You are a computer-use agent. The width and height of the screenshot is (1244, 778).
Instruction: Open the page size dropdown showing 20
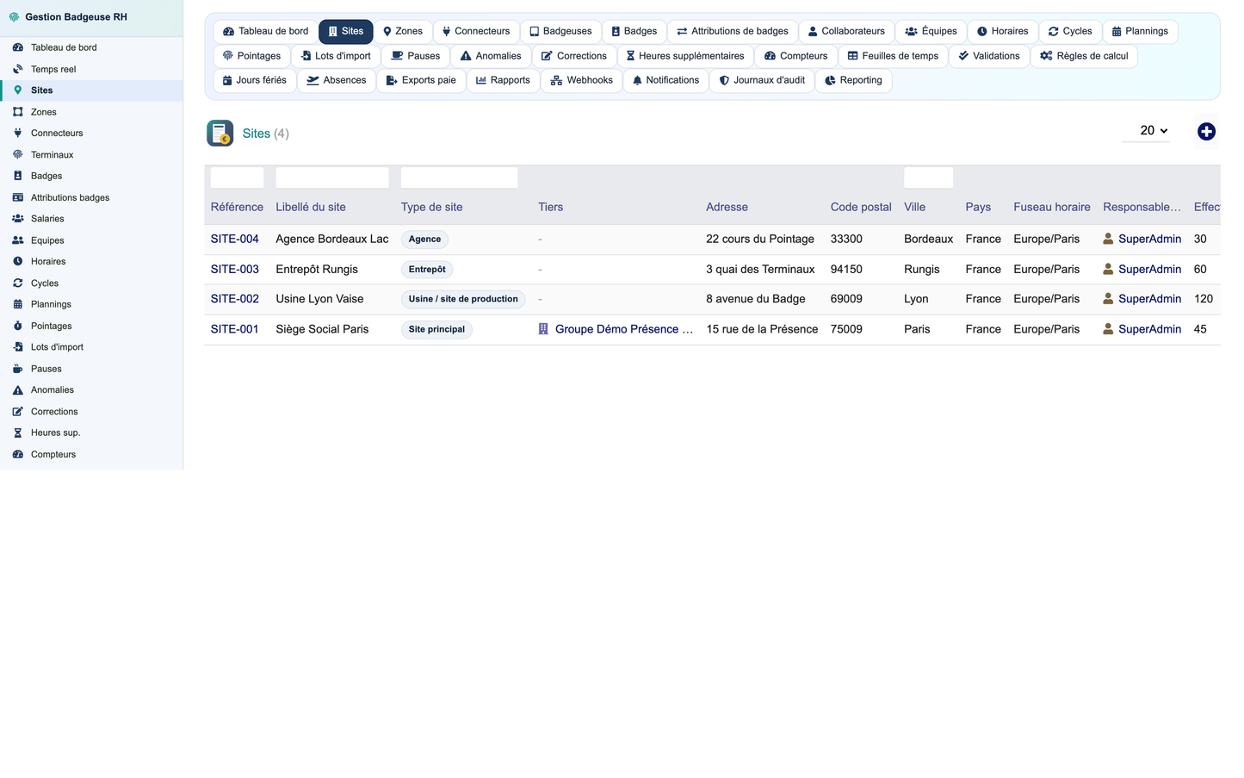1146,131
